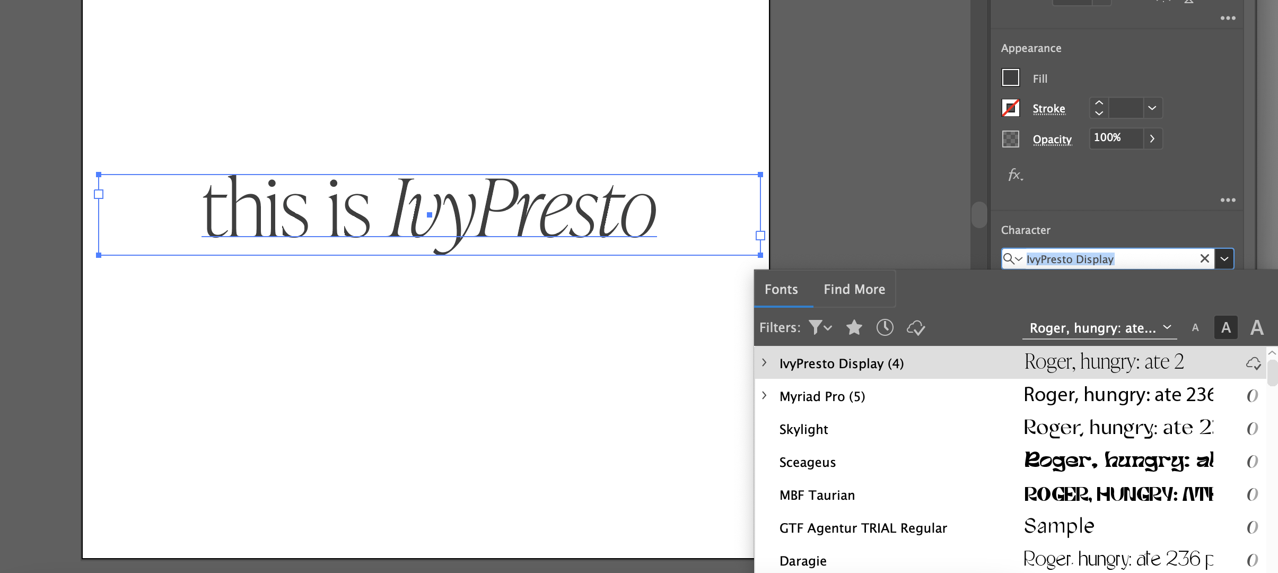Open the stroke weight dropdown
The height and width of the screenshot is (573, 1278).
click(x=1152, y=108)
